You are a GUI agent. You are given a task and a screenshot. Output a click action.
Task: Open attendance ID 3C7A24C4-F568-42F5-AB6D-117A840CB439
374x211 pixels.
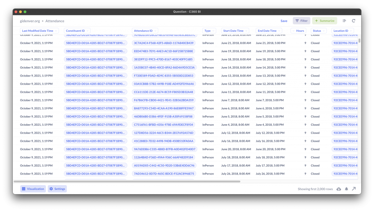pos(164,43)
